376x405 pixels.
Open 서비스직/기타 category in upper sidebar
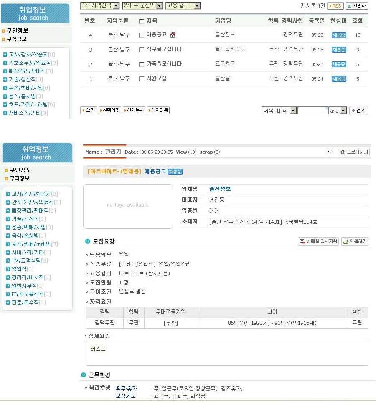click(x=25, y=113)
